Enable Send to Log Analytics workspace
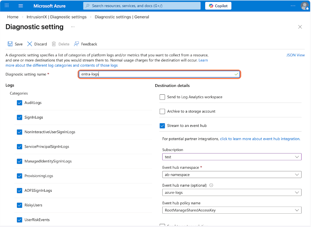 click(162, 97)
